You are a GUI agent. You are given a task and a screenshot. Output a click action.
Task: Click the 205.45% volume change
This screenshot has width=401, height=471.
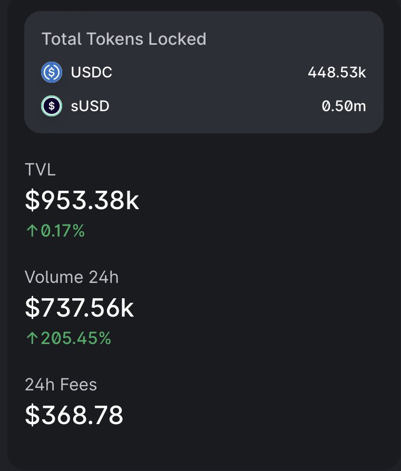[76, 338]
